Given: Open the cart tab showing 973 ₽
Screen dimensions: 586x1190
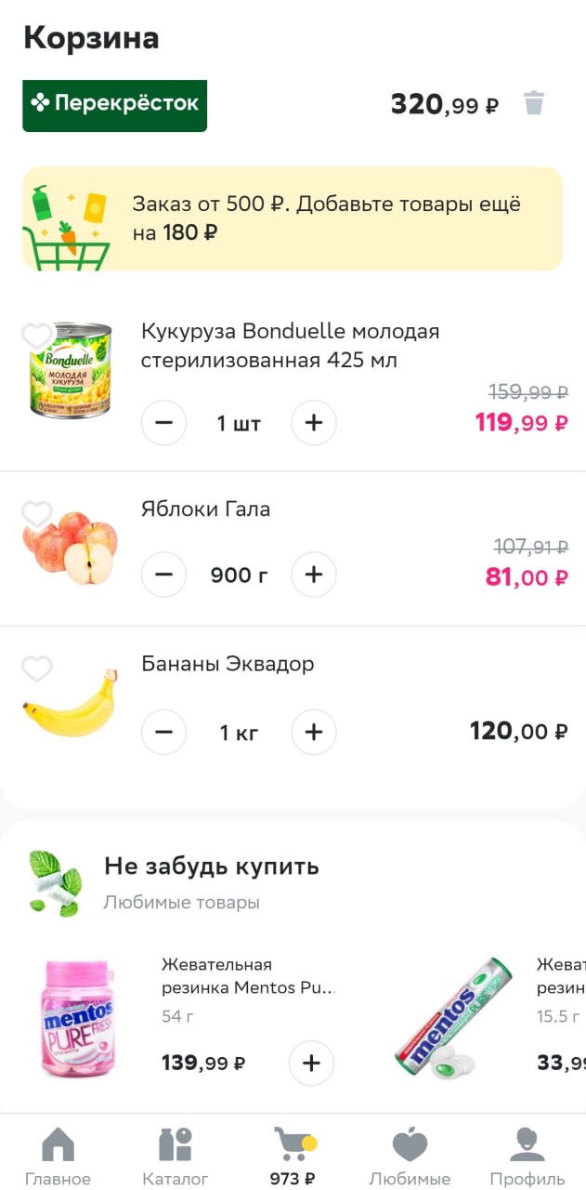Looking at the screenshot, I should coord(293,1156).
